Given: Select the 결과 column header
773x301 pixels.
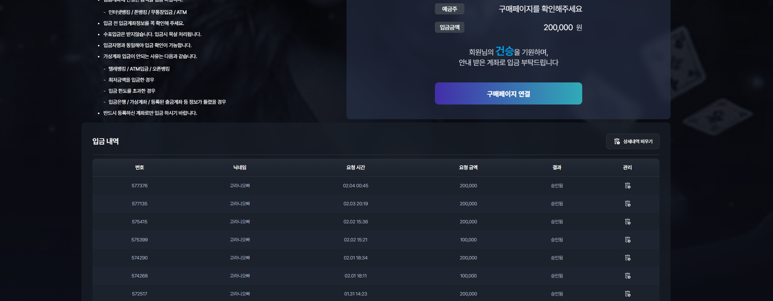Looking at the screenshot, I should pyautogui.click(x=556, y=167).
